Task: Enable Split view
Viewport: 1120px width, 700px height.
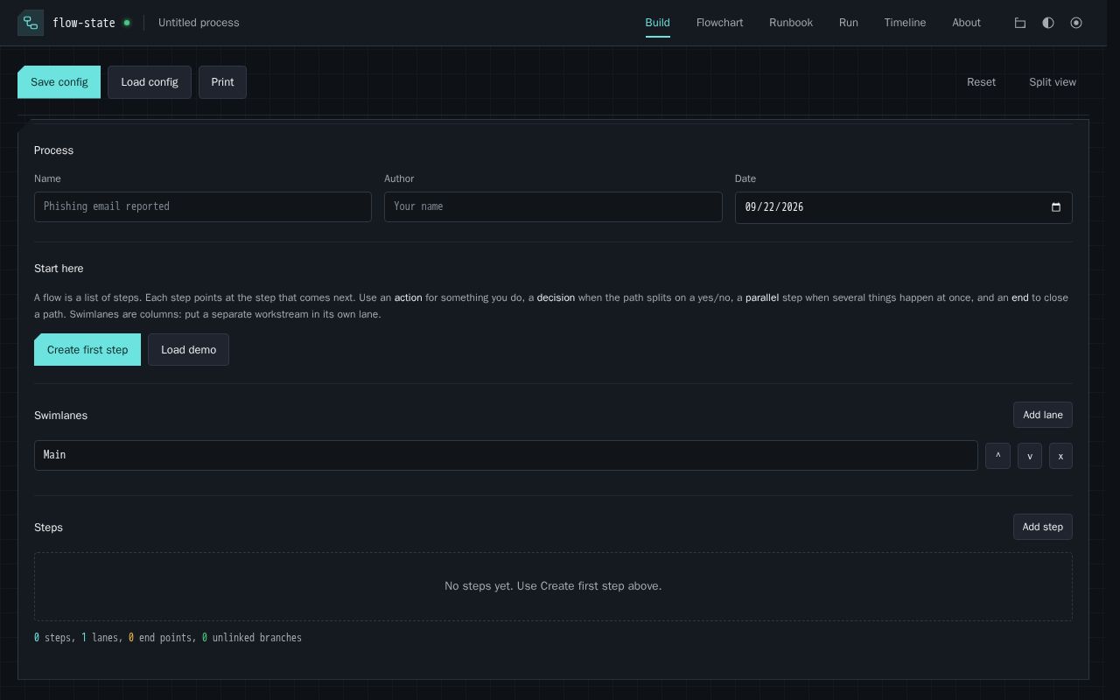Action: pos(1053,82)
